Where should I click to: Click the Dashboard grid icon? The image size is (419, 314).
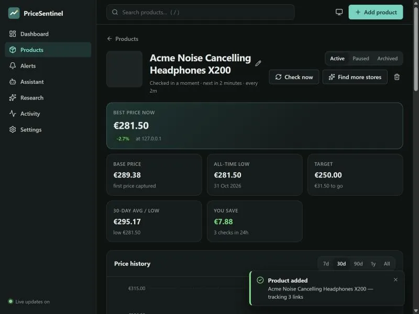[x=13, y=34]
